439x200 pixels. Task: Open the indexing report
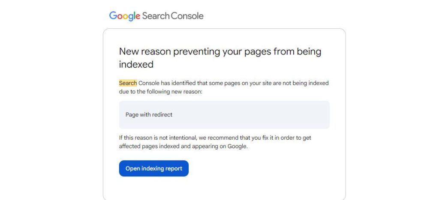153,168
